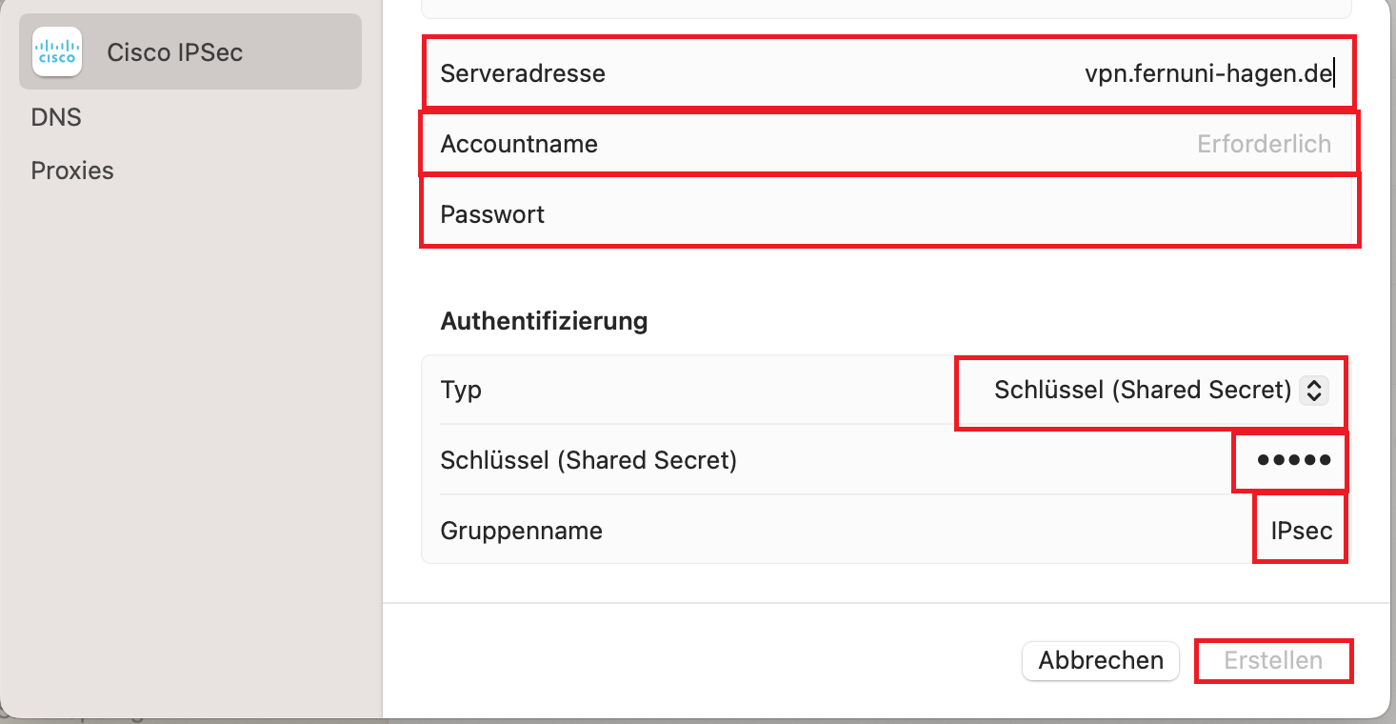
Task: Switch to the Proxies section
Action: coord(72,171)
